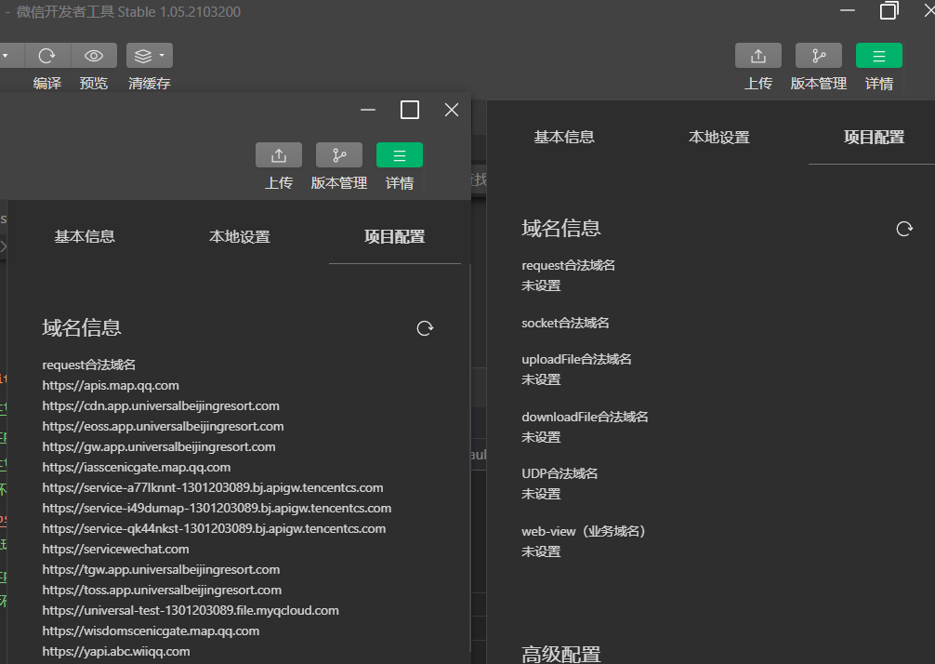This screenshot has height=664, width=935.
Task: Toggle details (详情) green button in main window
Action: 879,56
